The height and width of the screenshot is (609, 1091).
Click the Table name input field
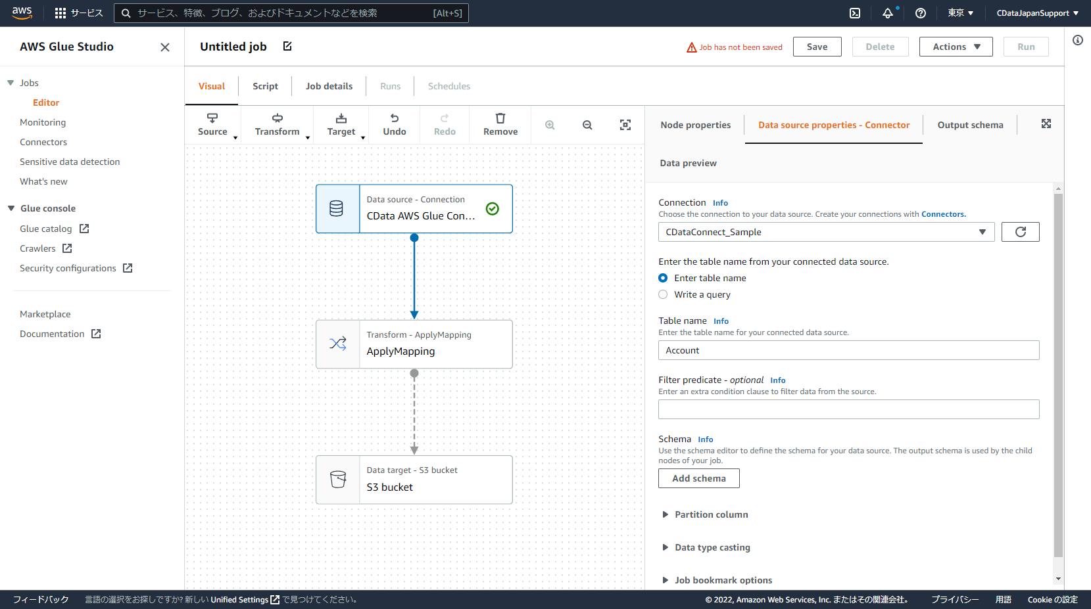(849, 350)
